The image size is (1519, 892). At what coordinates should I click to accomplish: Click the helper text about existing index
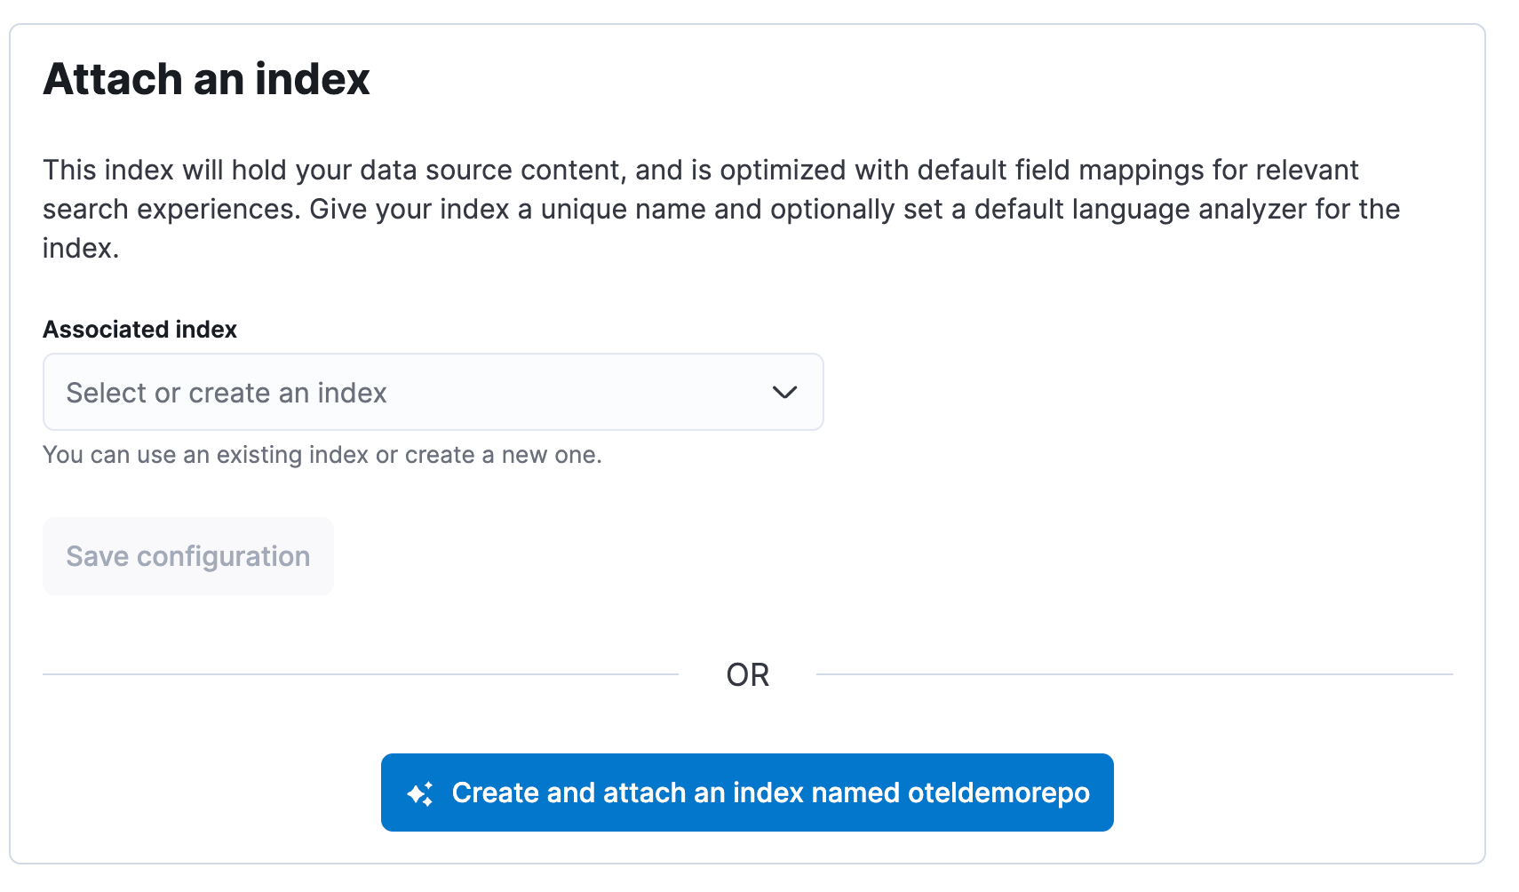click(322, 454)
